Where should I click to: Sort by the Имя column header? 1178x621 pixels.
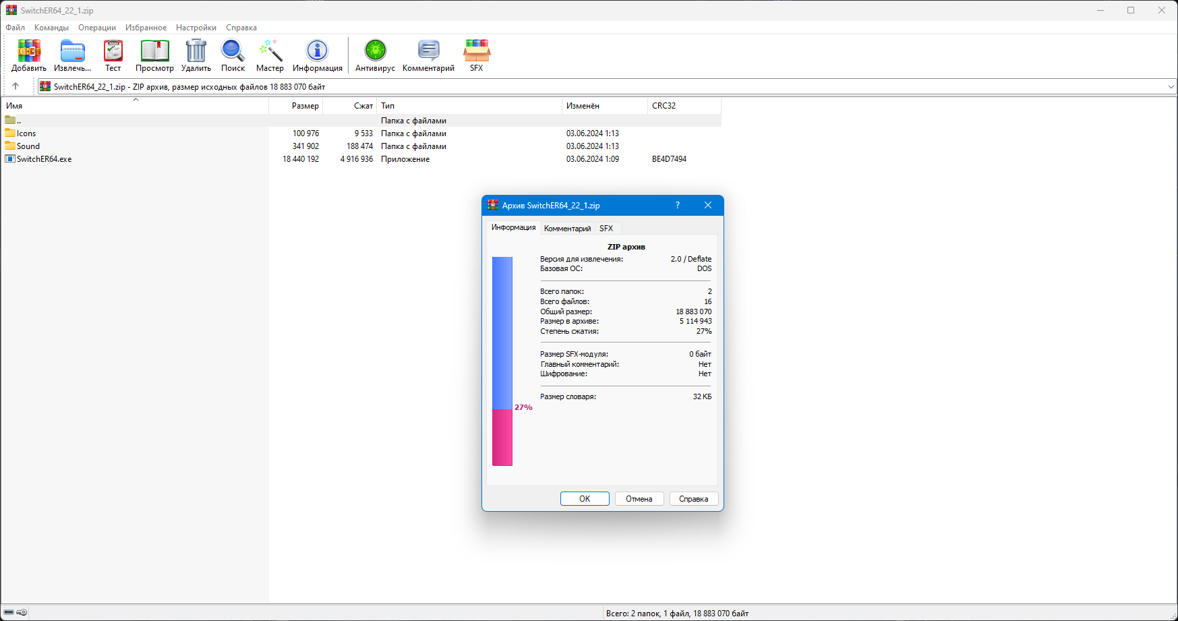tap(135, 106)
